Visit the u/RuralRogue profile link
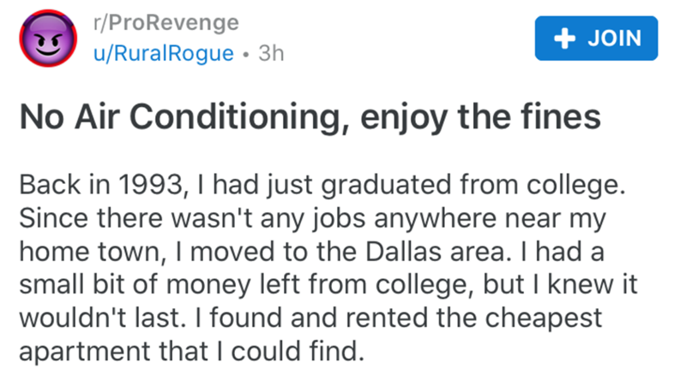 tap(164, 52)
